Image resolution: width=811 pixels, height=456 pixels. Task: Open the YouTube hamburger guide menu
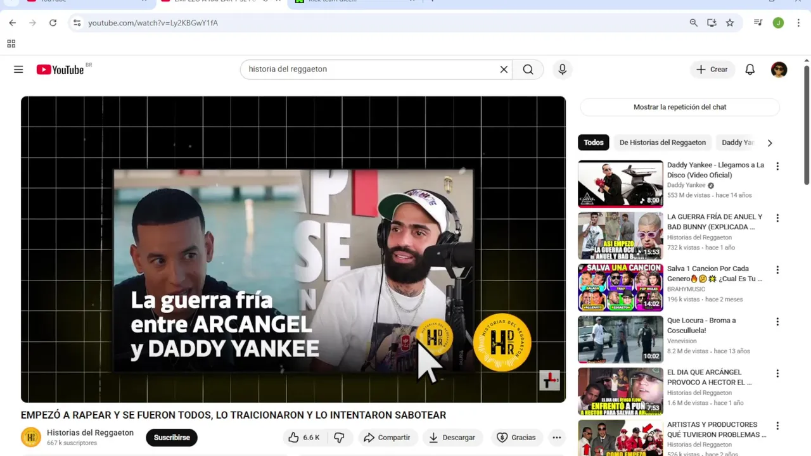coord(18,70)
